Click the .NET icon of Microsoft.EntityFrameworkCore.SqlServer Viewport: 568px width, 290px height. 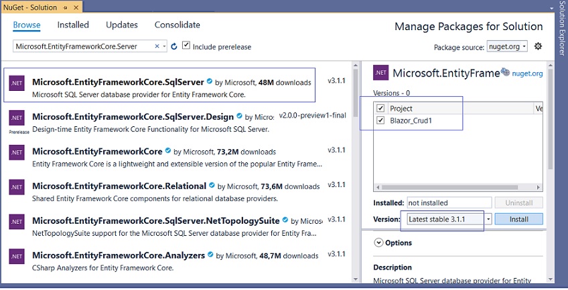[17, 83]
